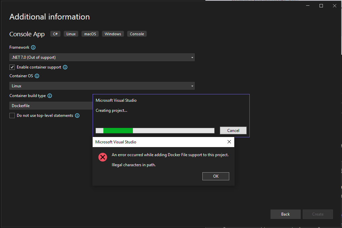Click the Linux tag
The image size is (342, 228).
(71, 34)
